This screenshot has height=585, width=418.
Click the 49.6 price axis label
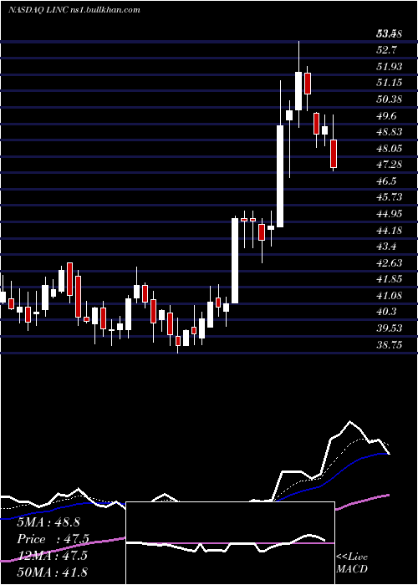click(x=386, y=115)
